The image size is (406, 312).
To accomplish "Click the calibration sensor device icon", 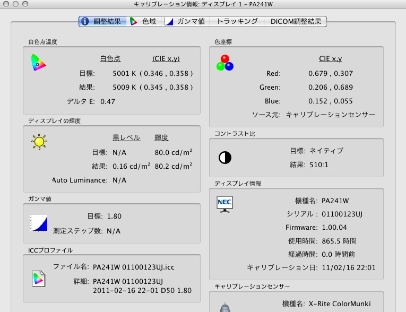I will [225, 306].
